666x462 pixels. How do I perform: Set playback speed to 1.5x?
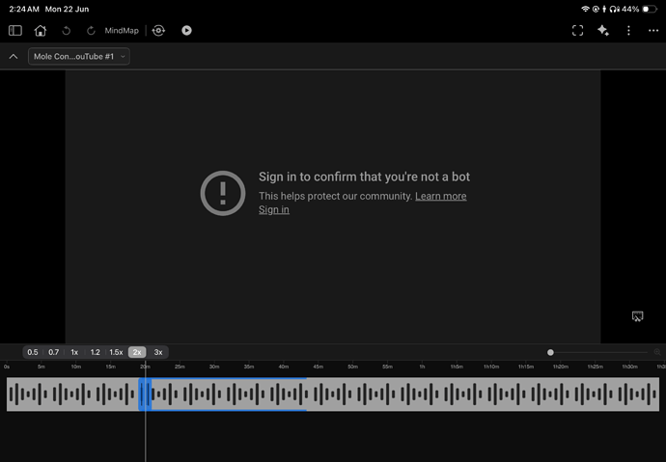click(116, 352)
